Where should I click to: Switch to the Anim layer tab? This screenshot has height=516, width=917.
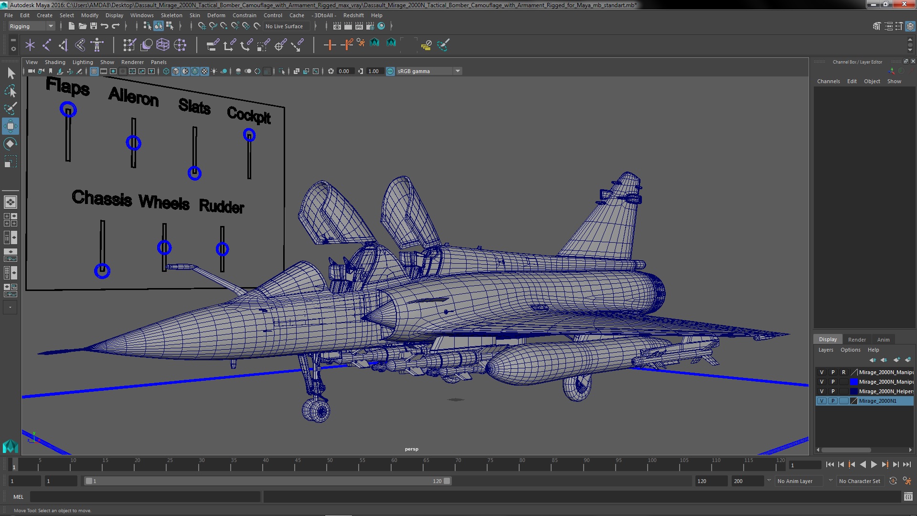click(x=883, y=340)
